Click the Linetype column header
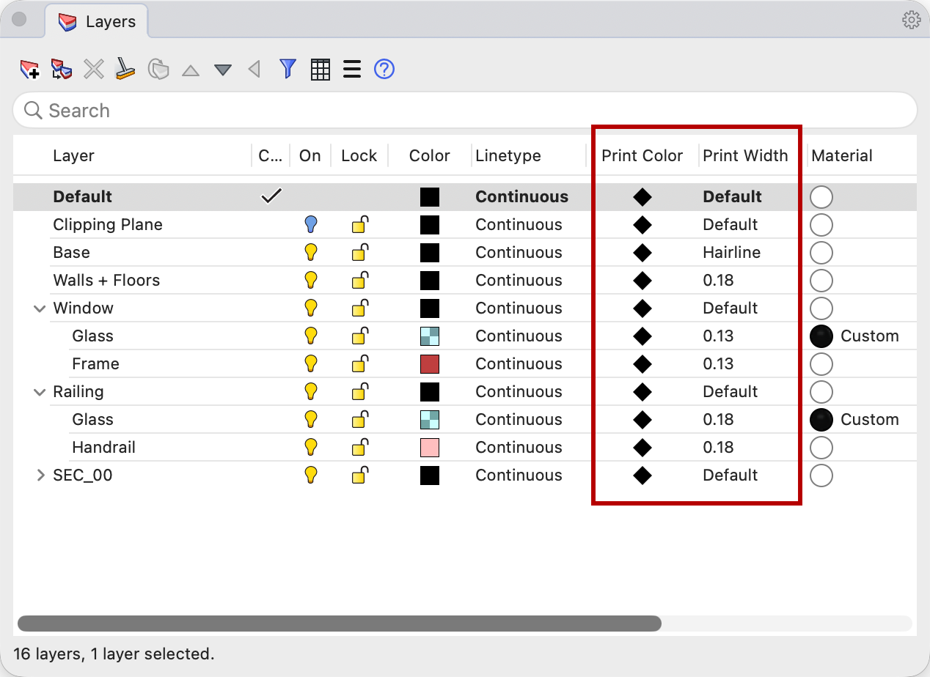This screenshot has width=930, height=677. point(508,155)
